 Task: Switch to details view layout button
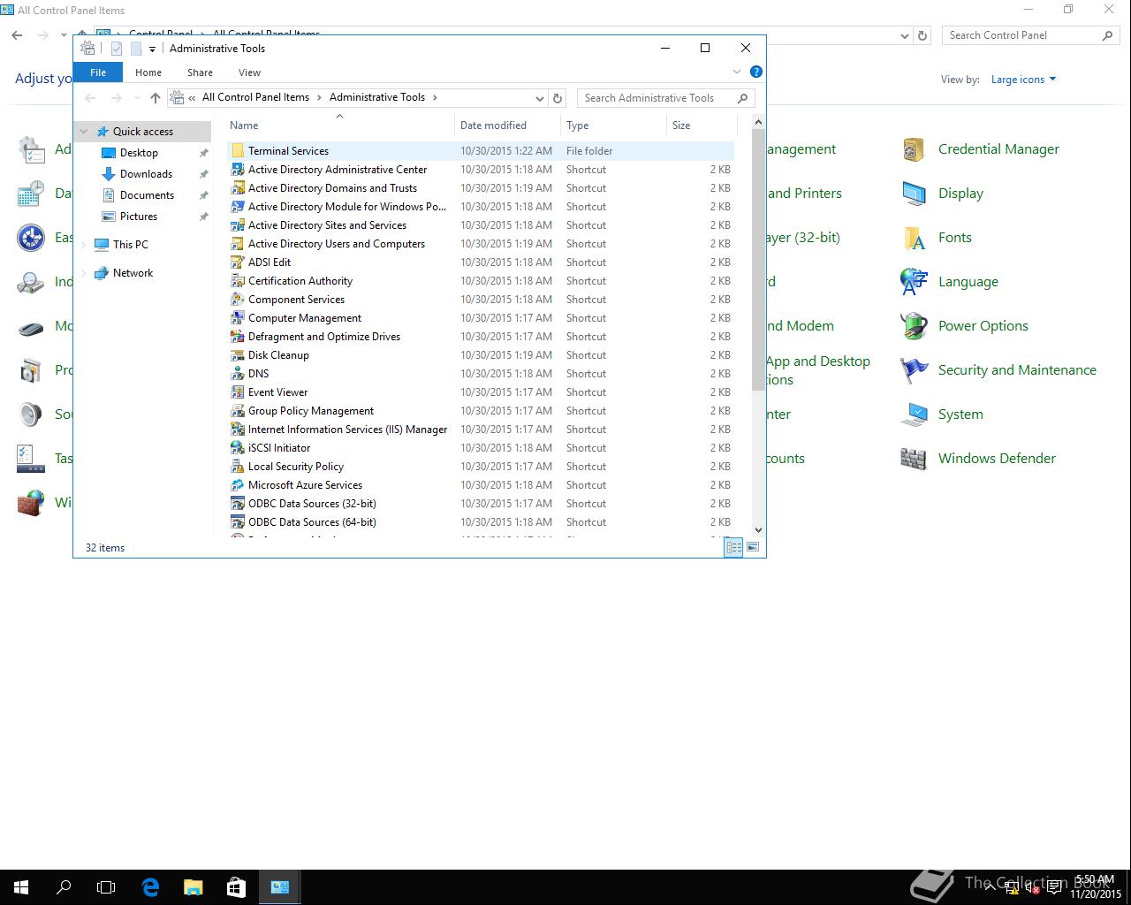coord(733,548)
